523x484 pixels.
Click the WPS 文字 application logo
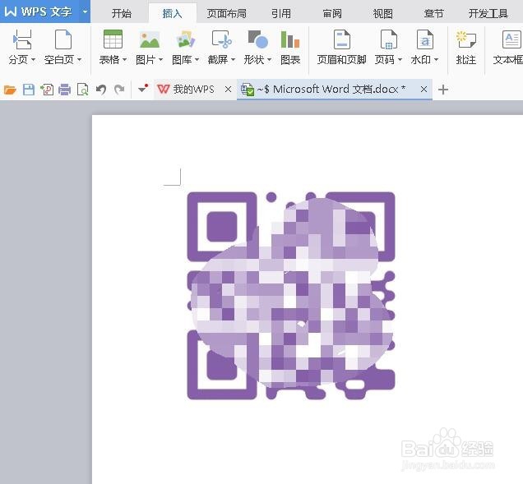click(x=39, y=12)
